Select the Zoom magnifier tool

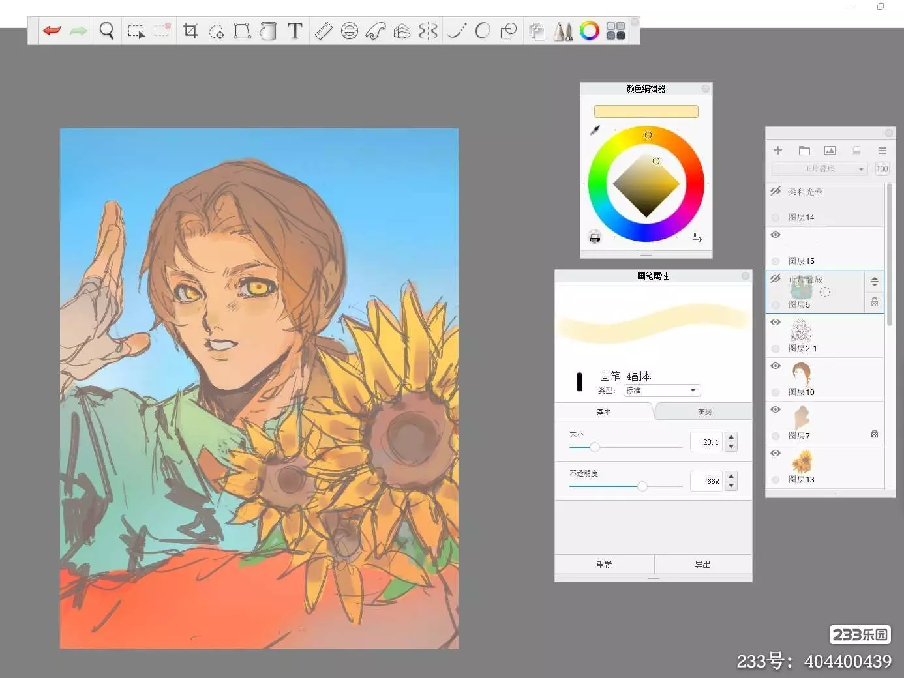106,31
